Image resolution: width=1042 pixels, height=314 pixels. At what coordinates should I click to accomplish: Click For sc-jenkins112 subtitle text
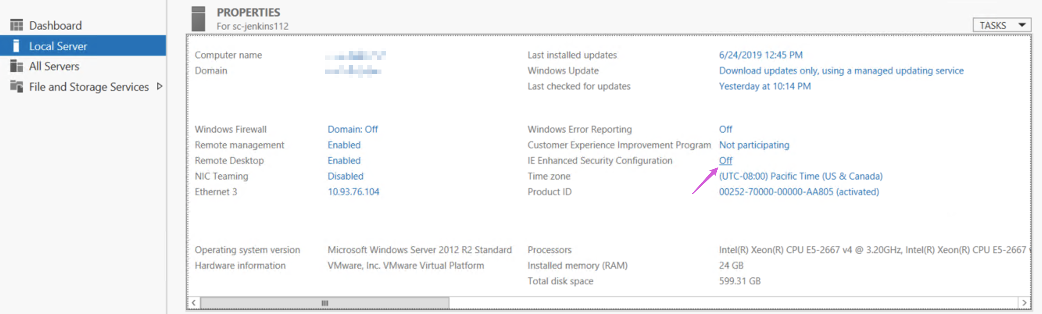coord(252,26)
